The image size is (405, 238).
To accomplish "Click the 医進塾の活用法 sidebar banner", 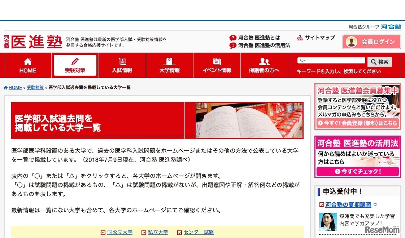I will click(357, 157).
